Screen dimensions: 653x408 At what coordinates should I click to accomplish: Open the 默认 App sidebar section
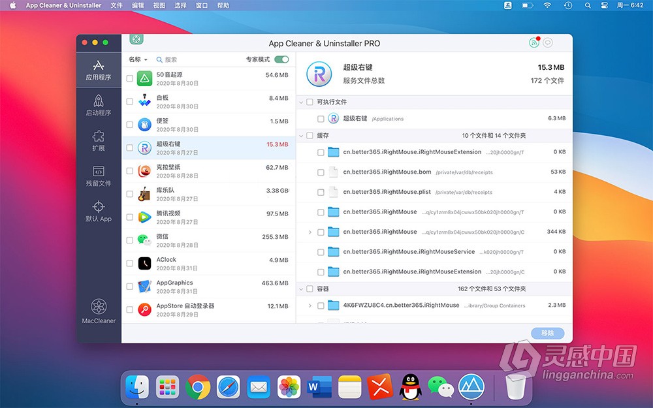[99, 212]
